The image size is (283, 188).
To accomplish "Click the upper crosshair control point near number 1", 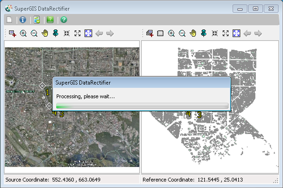I will (42, 86).
